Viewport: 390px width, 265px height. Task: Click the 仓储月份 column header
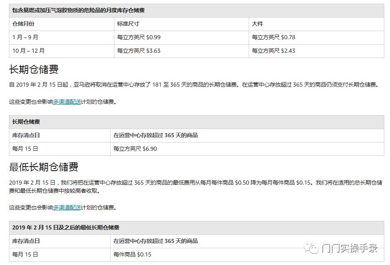coord(23,24)
